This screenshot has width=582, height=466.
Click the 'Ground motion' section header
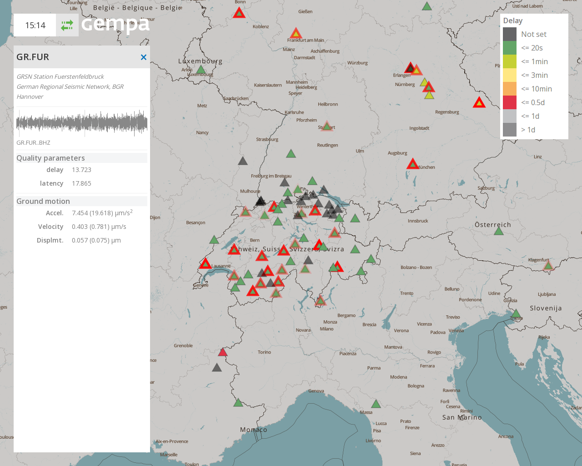[x=82, y=201]
